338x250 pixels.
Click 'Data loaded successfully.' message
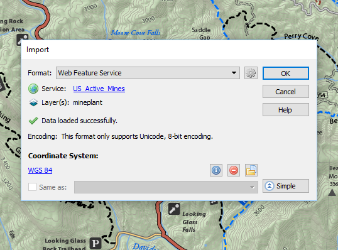pos(79,121)
